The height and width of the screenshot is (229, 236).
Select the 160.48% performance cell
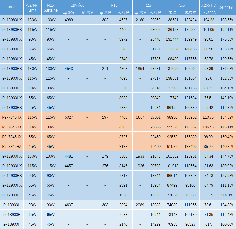point(227,137)
